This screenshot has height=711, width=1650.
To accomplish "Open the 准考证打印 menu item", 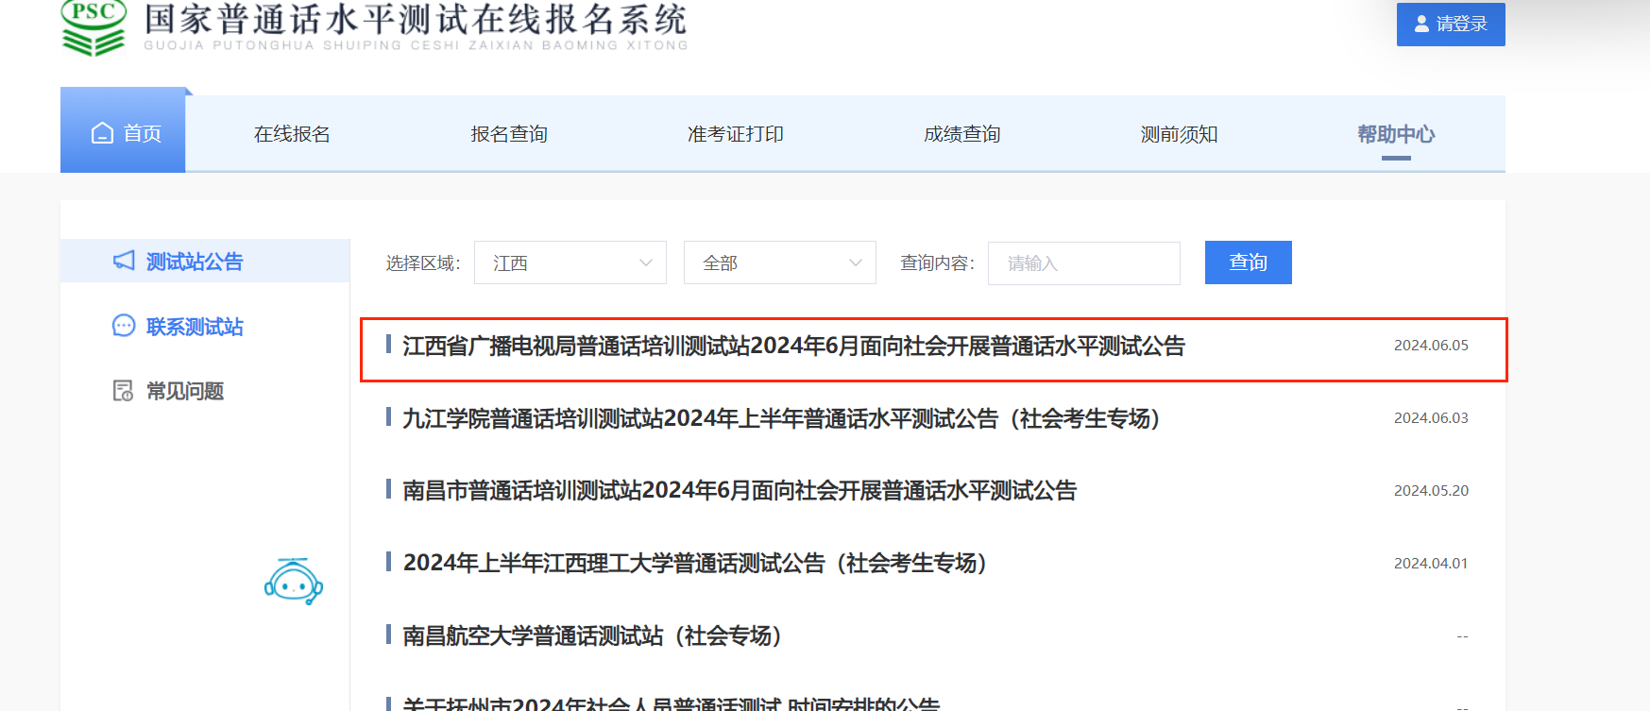I will coord(735,134).
